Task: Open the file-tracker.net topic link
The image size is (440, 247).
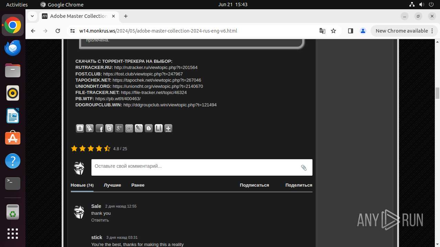Action: point(154,92)
